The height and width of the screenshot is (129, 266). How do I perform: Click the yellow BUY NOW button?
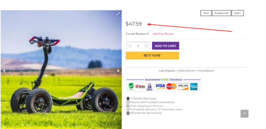point(152,55)
